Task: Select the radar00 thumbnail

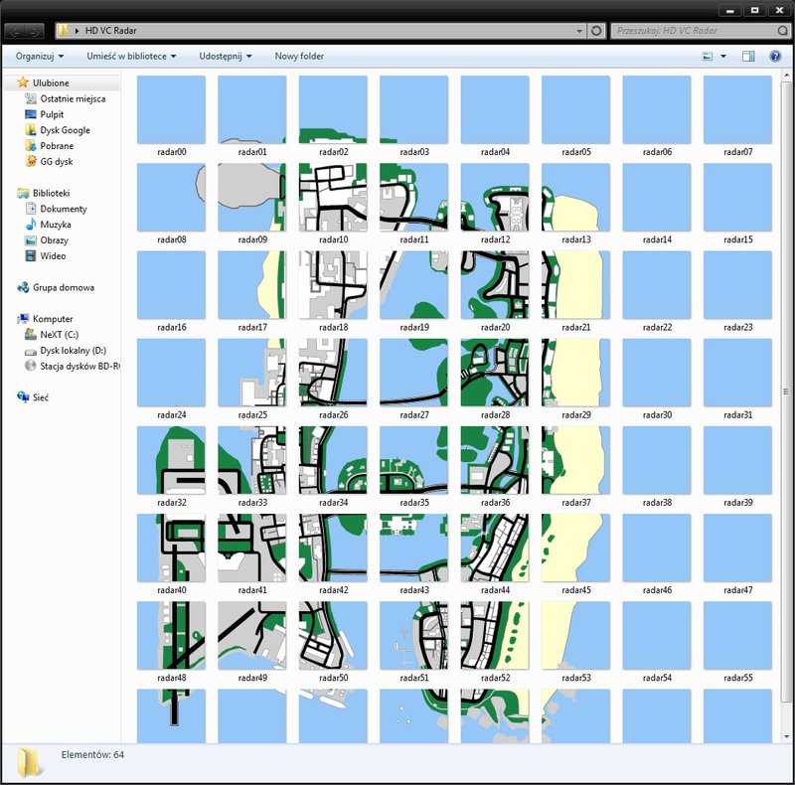Action: click(x=171, y=109)
